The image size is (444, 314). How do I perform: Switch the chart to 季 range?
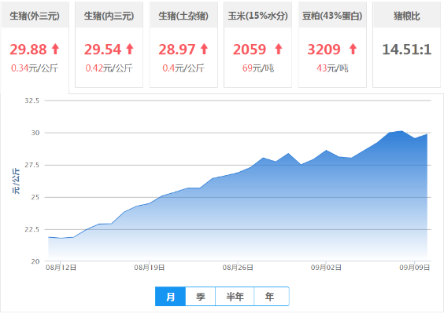[201, 296]
